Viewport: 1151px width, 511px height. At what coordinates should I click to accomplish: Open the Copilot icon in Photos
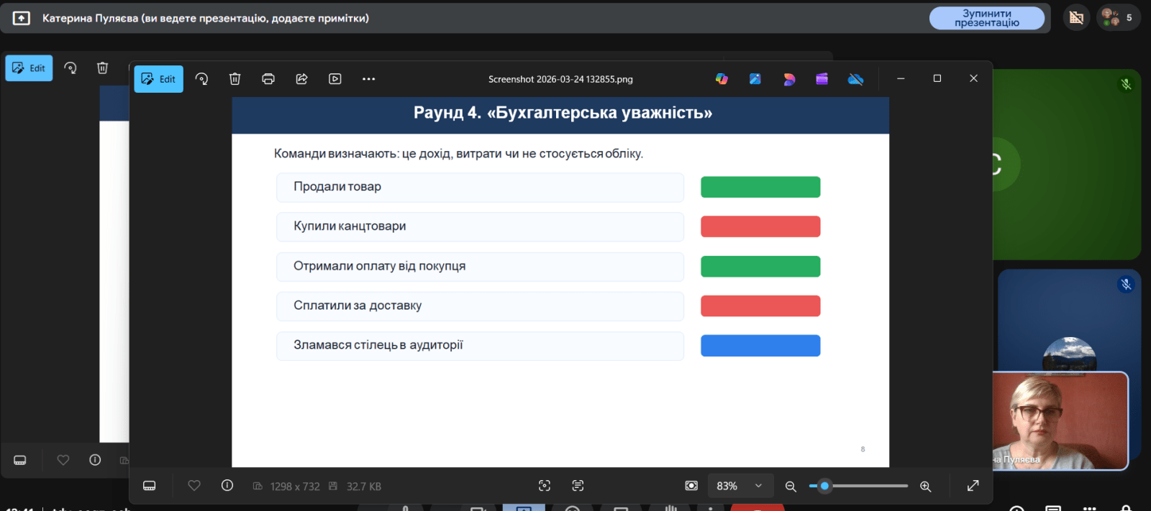[x=722, y=79]
